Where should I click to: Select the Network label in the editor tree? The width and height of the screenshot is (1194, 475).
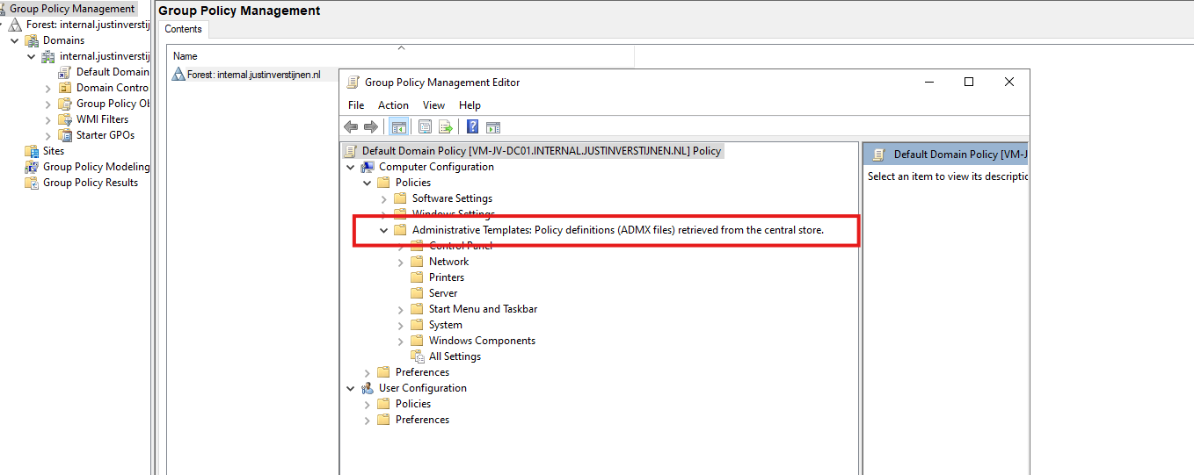[x=448, y=262]
